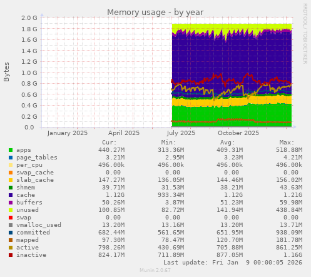Click the 'shmem' legend label
Screen dimensions: 311x277
pyautogui.click(x=26, y=188)
